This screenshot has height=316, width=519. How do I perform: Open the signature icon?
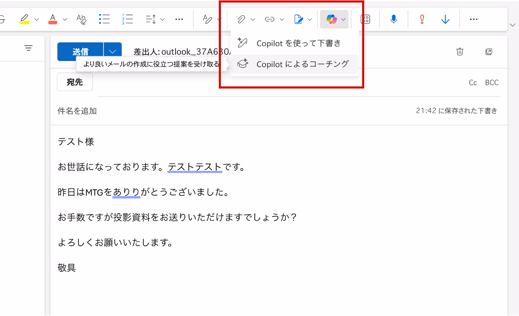coord(299,19)
